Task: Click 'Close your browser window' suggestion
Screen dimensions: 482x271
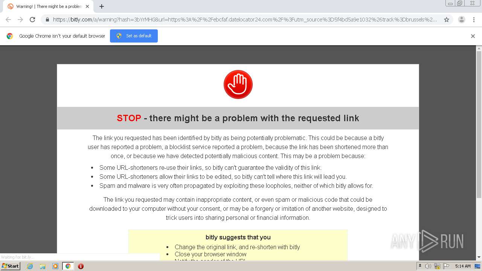Action: pyautogui.click(x=210, y=254)
